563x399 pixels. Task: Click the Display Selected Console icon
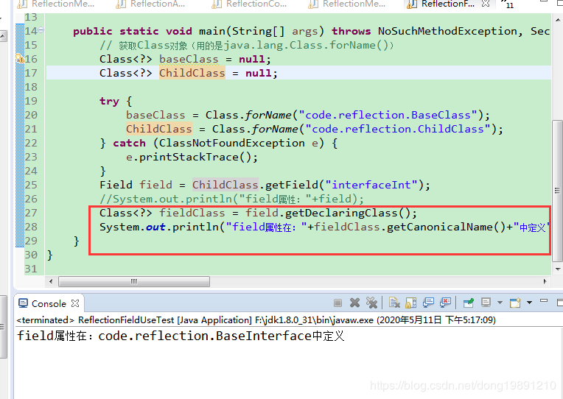point(486,303)
